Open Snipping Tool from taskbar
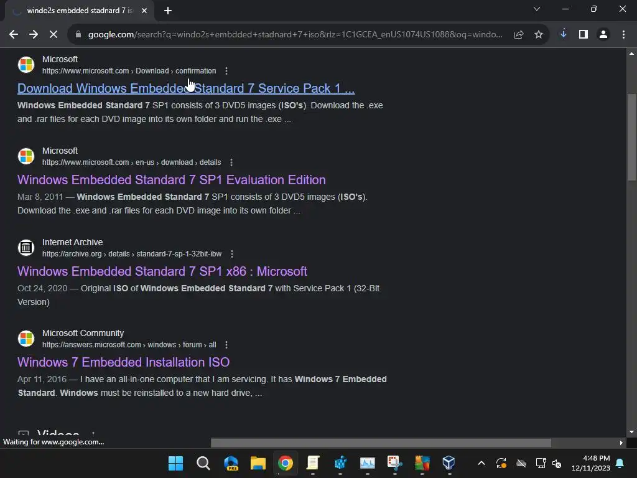Screen dimensions: 637x478 tap(394, 463)
